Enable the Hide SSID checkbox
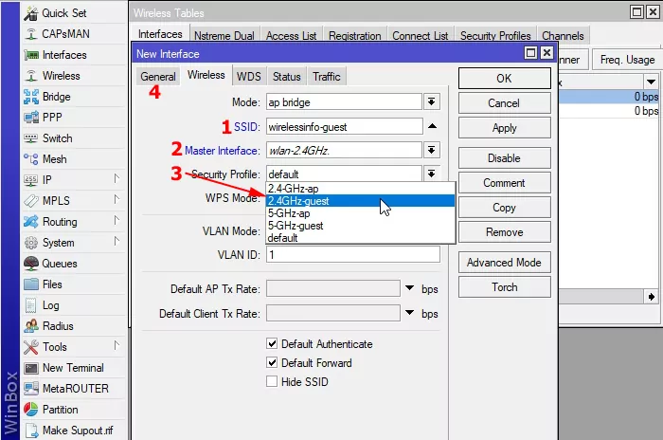This screenshot has width=663, height=440. click(272, 381)
